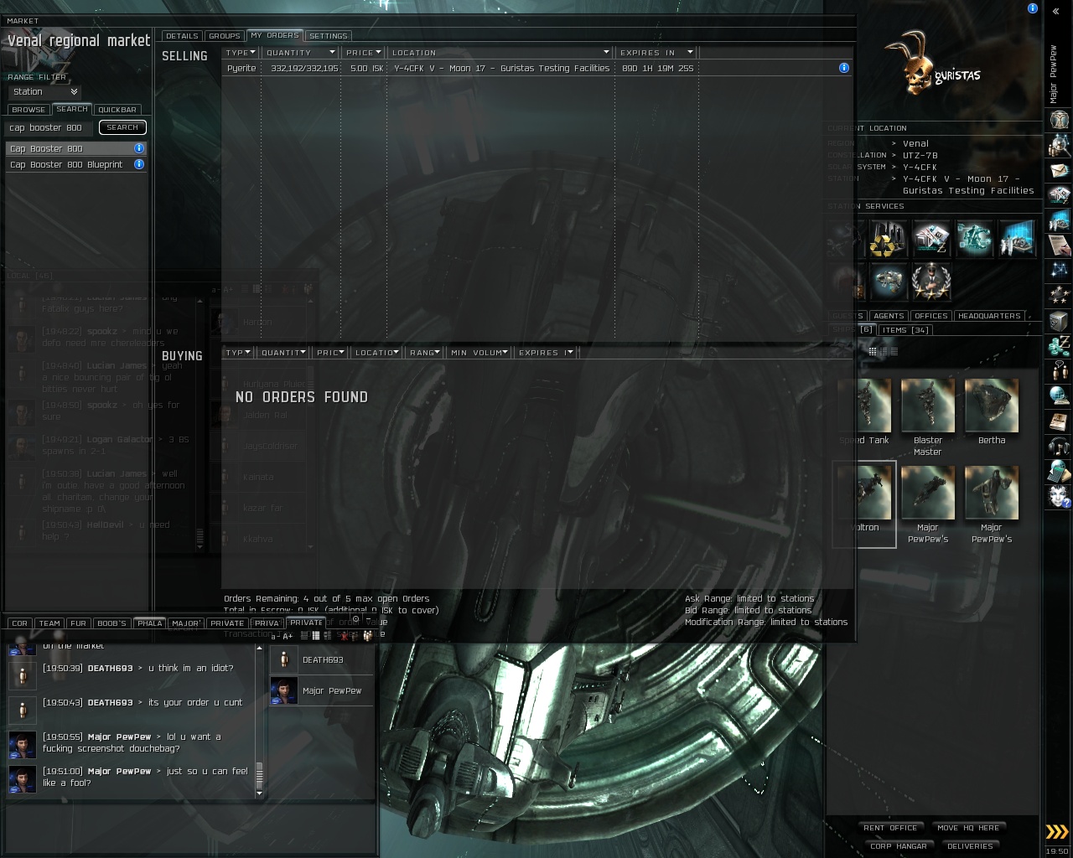
Task: Click the station info icon above Guristas logo
Action: 1033,8
